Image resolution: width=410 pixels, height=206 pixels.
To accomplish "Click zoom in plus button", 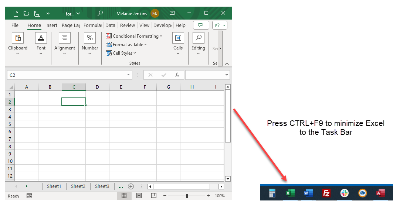I will pos(209,196).
